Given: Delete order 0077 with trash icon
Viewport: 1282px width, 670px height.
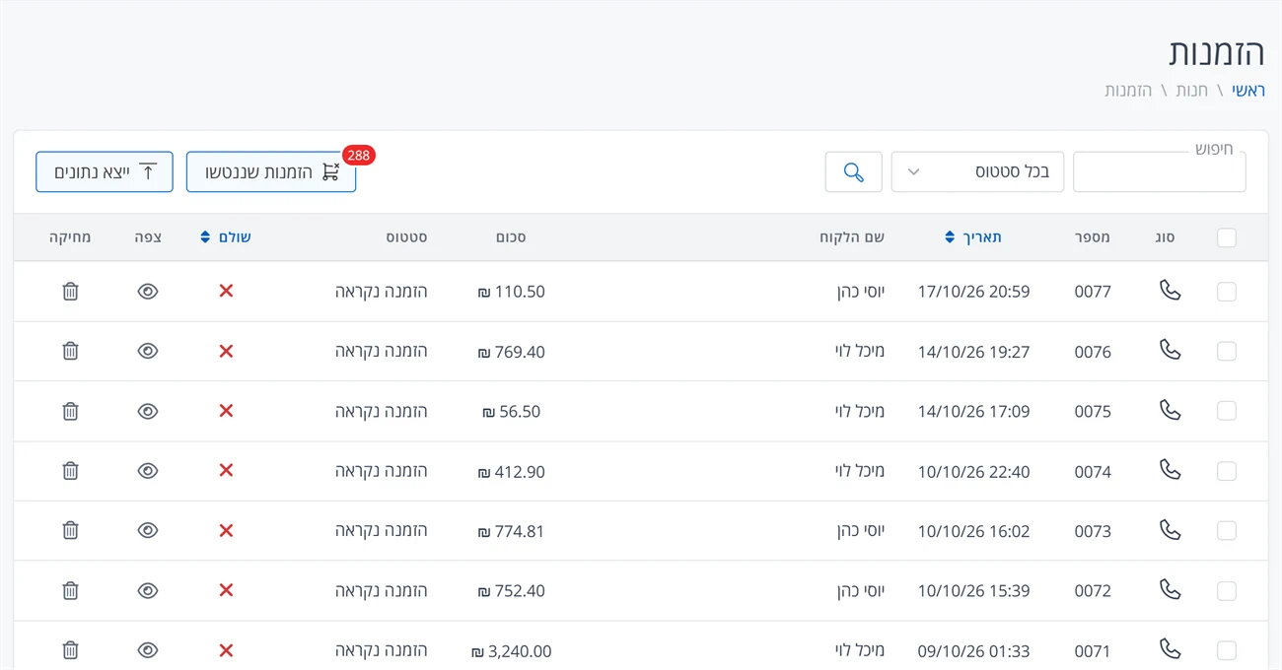Looking at the screenshot, I should pos(70,292).
